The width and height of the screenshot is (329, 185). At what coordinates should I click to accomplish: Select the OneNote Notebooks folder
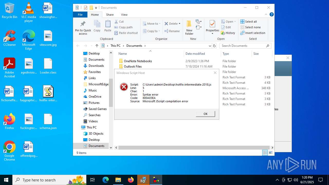coord(138,61)
